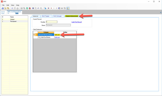The height and width of the screenshot is (96, 162).
Task: Click Edit Json for DeliveryPlatformConfiguration row
Action: [57, 35]
